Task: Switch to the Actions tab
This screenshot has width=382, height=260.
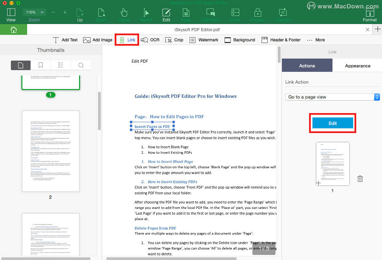Action: click(307, 66)
